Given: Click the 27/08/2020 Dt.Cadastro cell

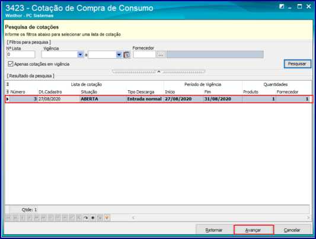Looking at the screenshot, I should 59,99.
